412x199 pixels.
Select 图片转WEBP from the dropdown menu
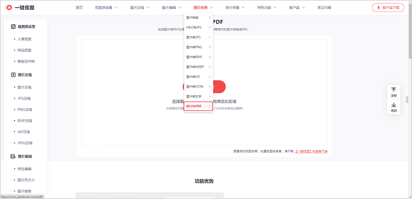[198, 66]
